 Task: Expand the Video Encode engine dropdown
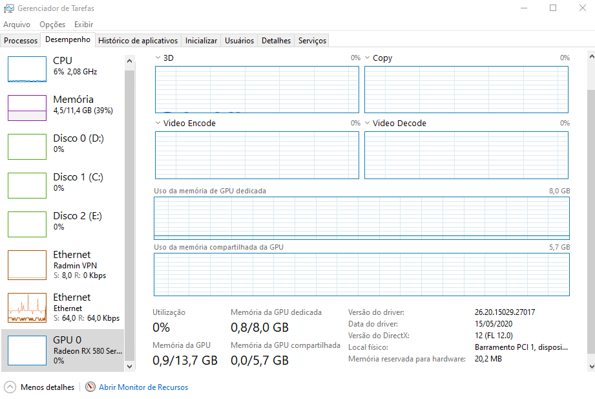(158, 123)
